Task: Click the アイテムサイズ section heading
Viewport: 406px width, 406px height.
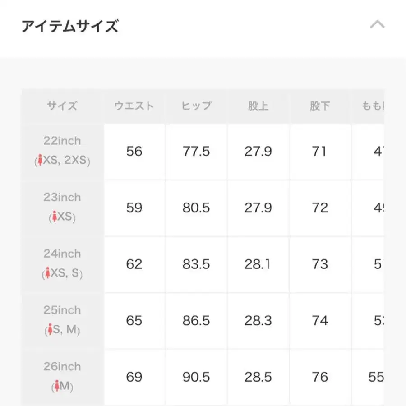Action: click(x=70, y=27)
